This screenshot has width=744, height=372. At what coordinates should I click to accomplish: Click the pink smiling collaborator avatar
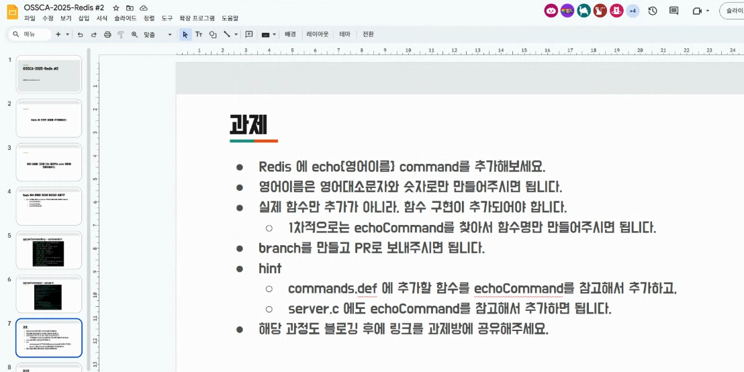coord(551,11)
